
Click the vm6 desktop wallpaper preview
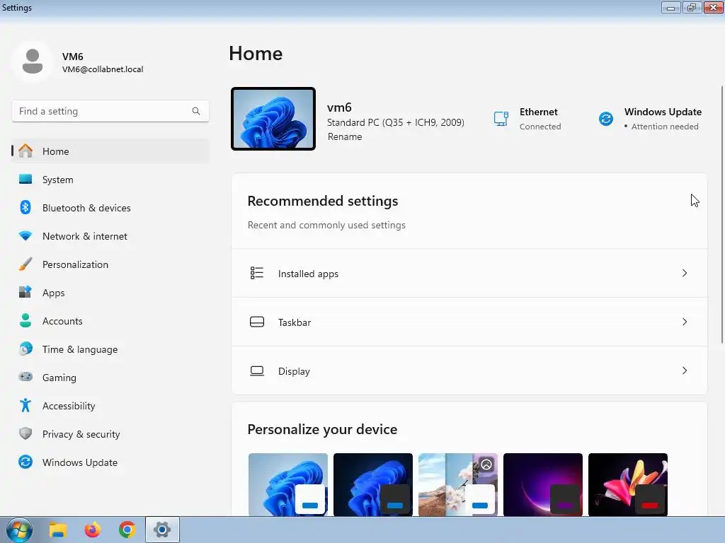(273, 119)
